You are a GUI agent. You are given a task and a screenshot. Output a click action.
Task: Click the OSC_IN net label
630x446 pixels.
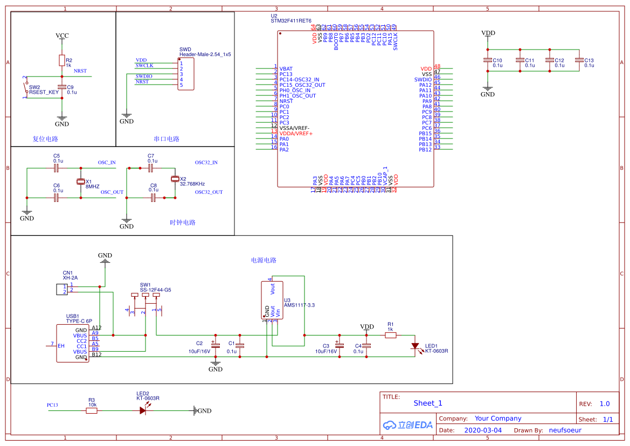[x=107, y=163]
